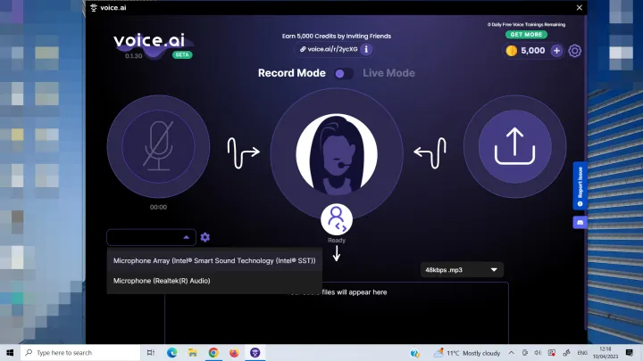Screen dimensions: 643x361
Task: Click the 5,000 credits balance
Action: pyautogui.click(x=532, y=51)
